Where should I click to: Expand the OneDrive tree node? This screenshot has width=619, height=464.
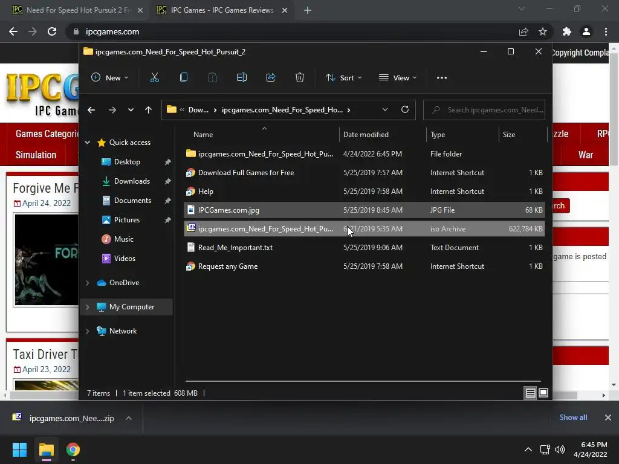coord(87,283)
